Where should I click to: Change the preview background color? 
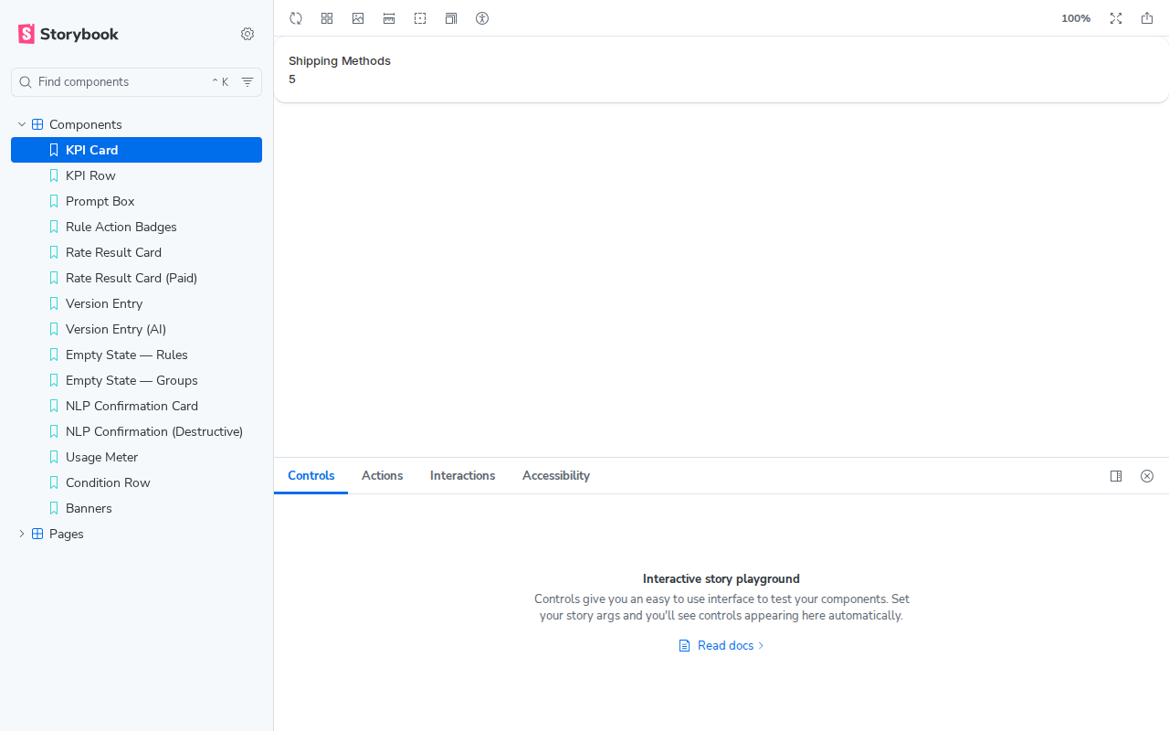tap(358, 18)
